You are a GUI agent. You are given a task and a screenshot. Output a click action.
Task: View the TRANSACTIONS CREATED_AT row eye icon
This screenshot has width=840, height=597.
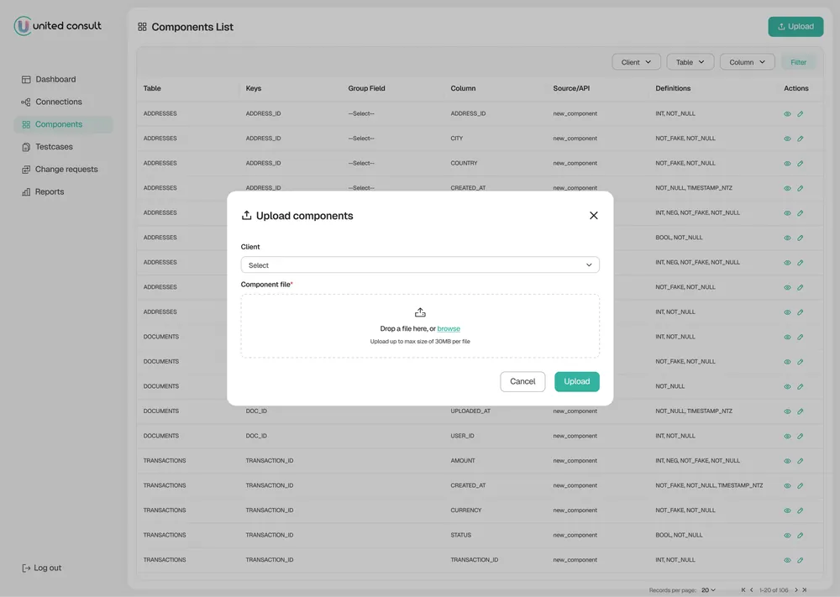click(787, 485)
